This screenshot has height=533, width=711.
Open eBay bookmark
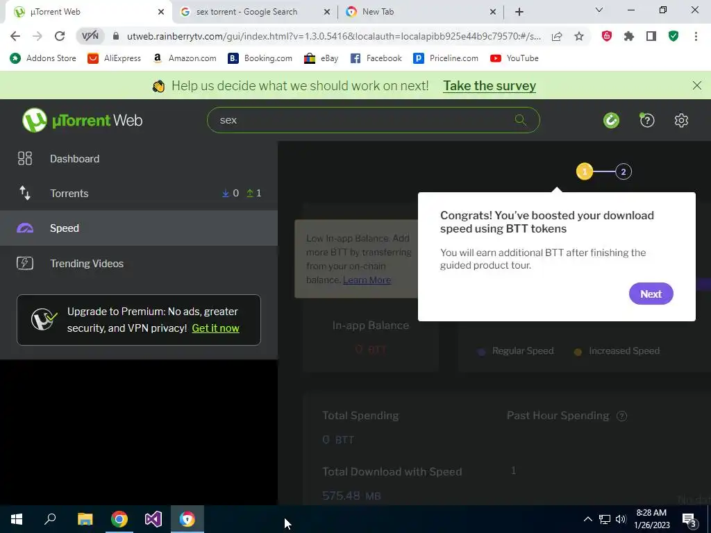(321, 58)
